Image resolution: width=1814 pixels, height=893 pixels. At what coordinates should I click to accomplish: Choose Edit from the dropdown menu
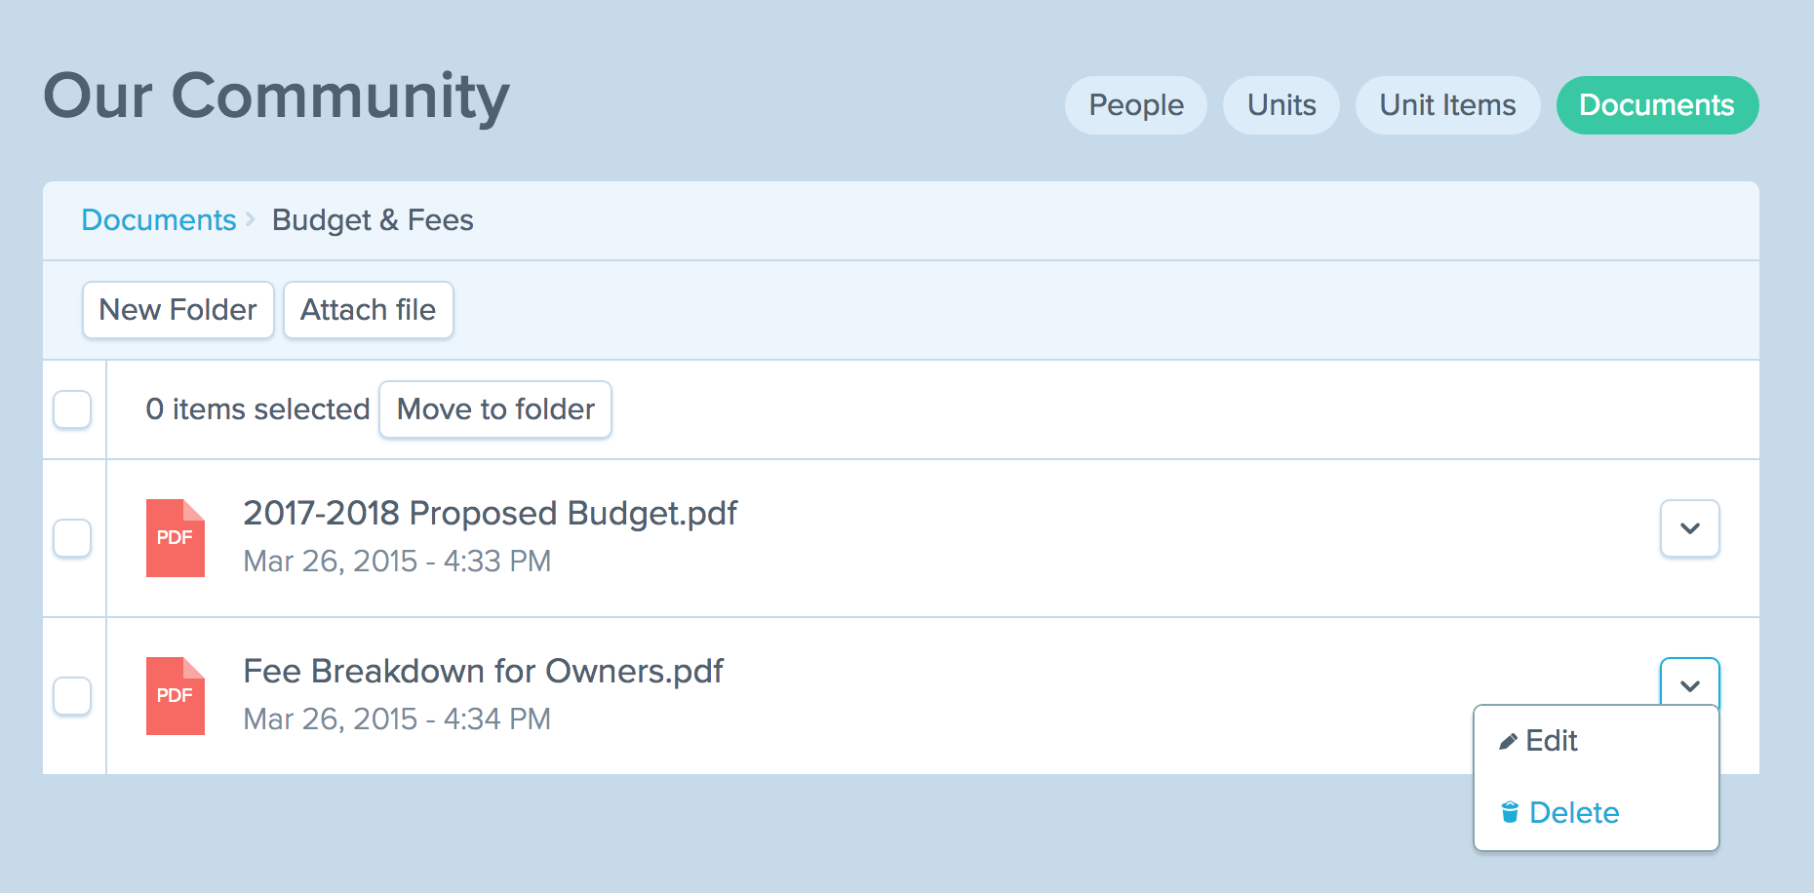pyautogui.click(x=1551, y=741)
